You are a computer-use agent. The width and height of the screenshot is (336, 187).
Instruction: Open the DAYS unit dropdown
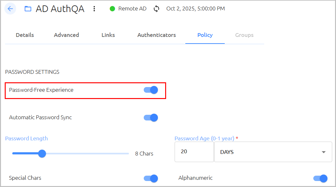pyautogui.click(x=273, y=152)
